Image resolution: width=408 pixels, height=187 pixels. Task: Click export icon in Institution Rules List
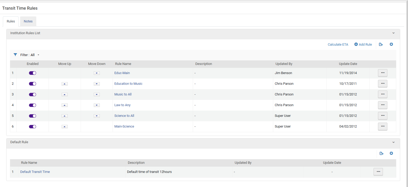pos(381,45)
